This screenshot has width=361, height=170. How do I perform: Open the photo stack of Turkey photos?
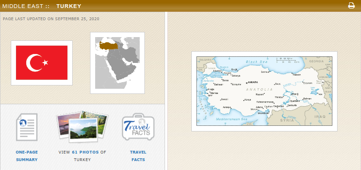tap(82, 126)
